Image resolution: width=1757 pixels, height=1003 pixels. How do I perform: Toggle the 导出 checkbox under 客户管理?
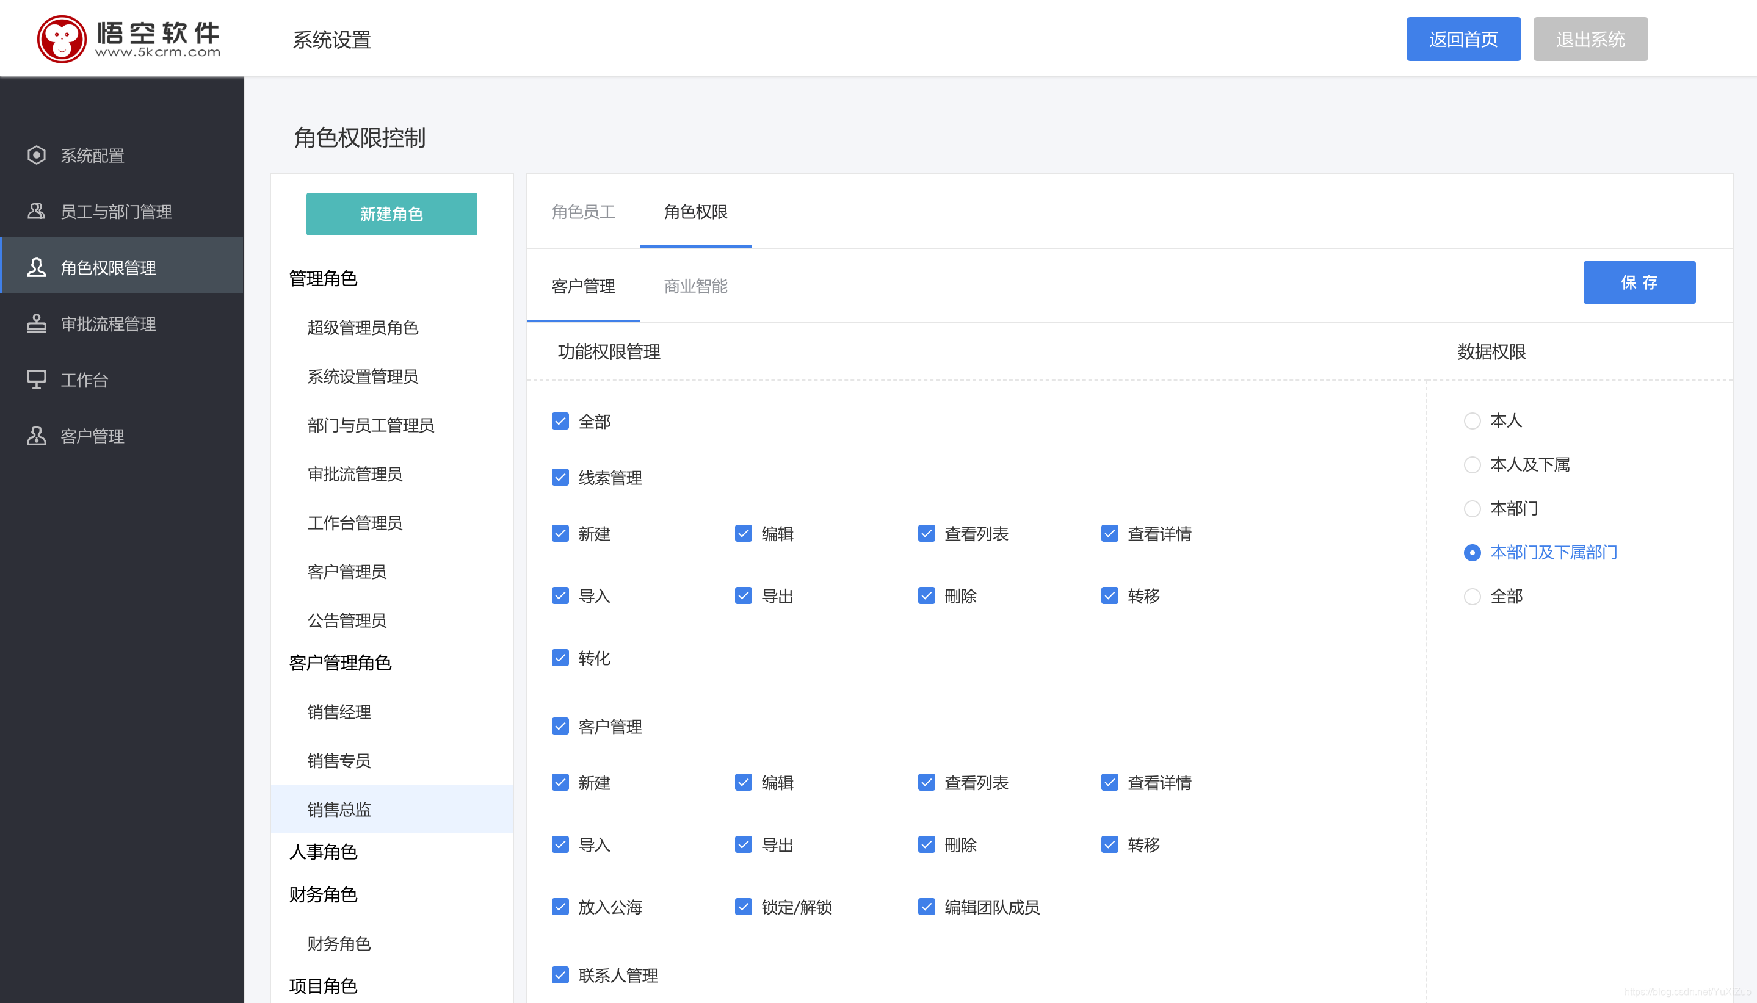(743, 844)
